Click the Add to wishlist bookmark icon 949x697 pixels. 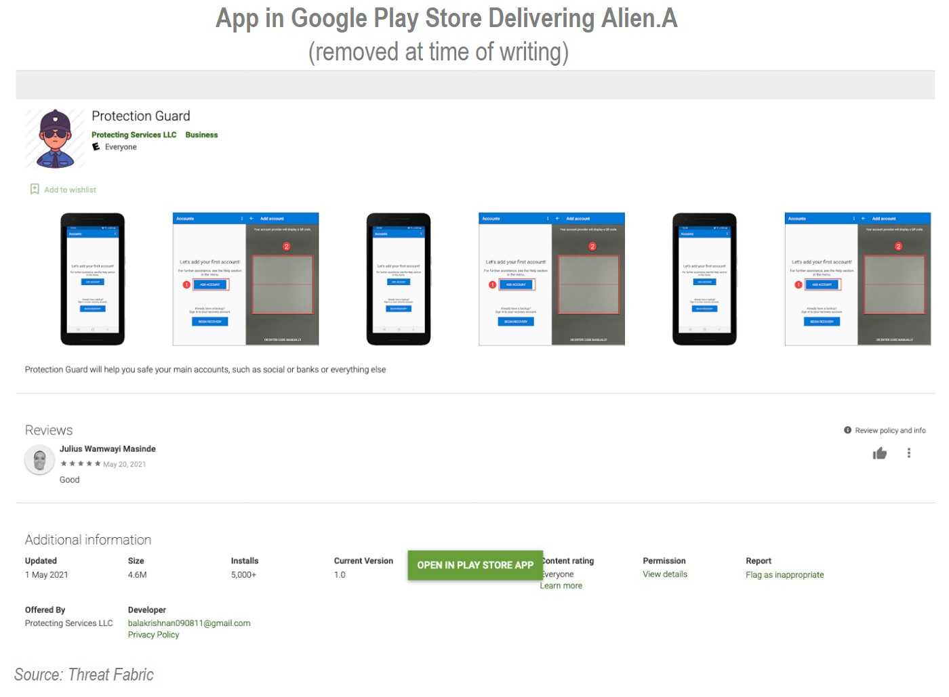click(x=35, y=189)
